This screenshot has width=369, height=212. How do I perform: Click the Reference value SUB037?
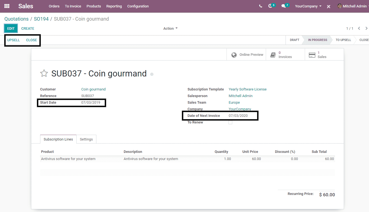click(88, 96)
